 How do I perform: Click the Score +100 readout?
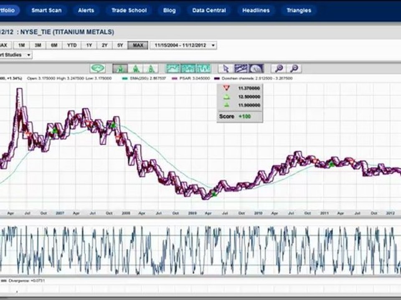coord(235,117)
